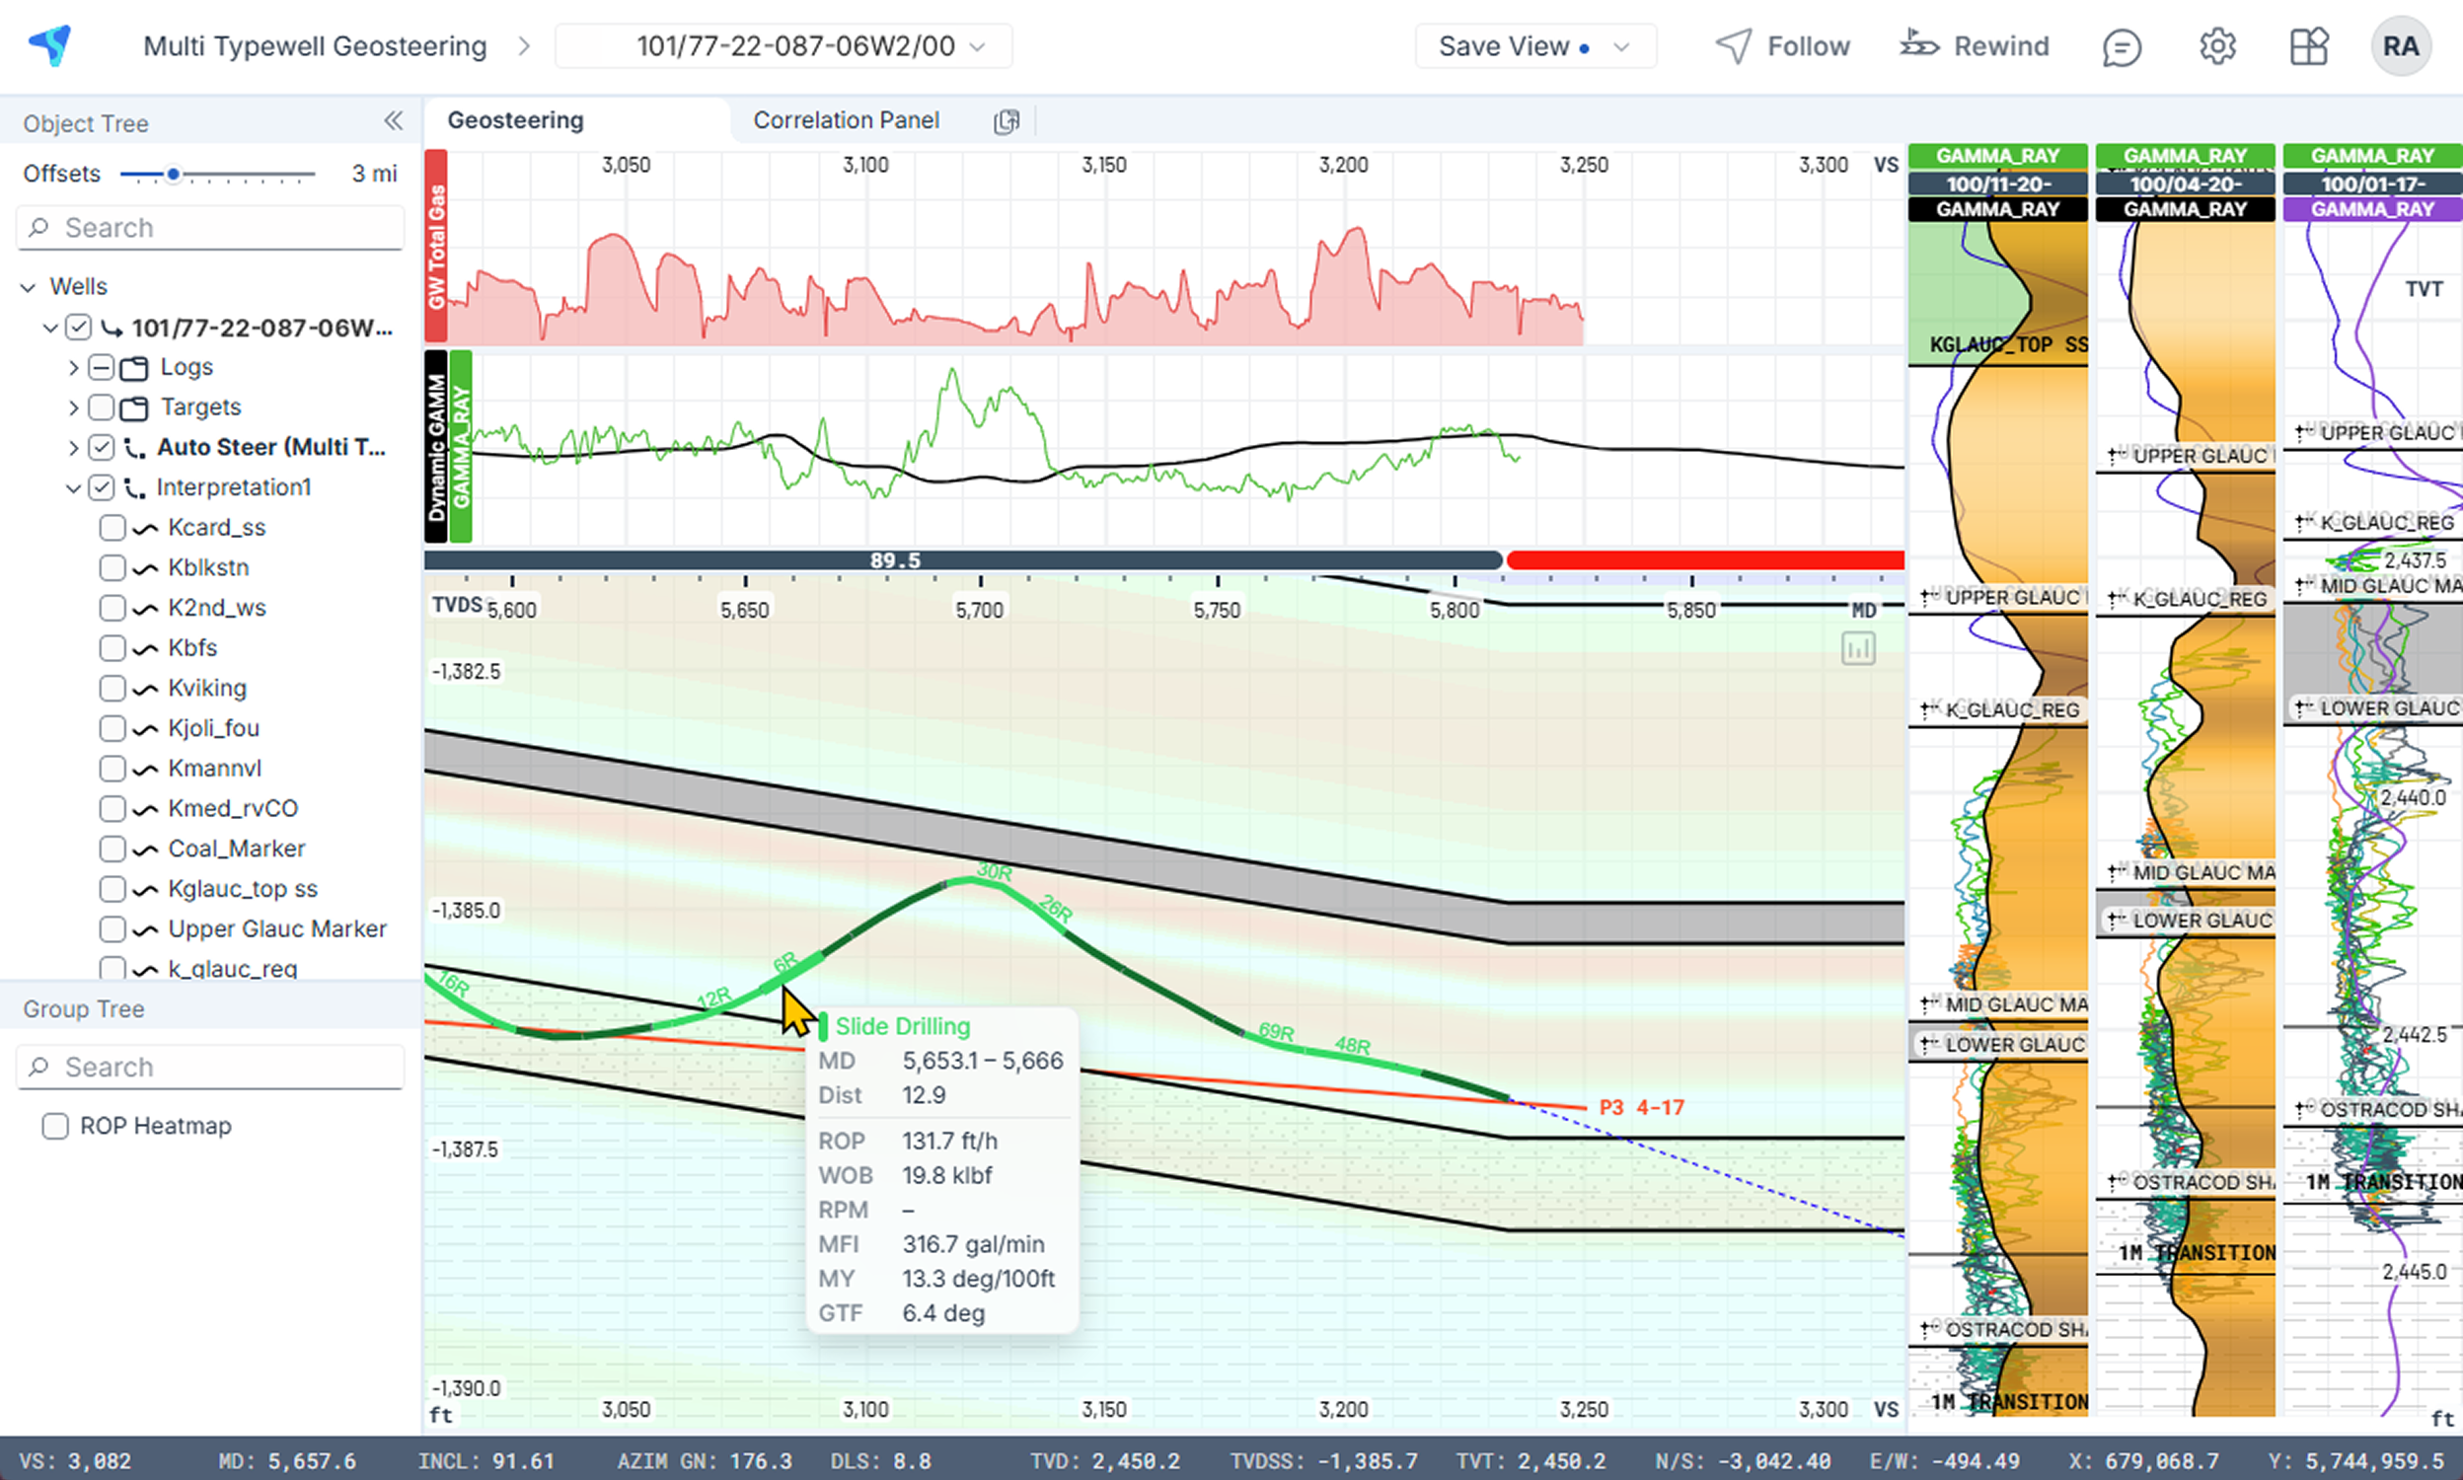Click the Follow button
This screenshot has height=1480, width=2463.
click(x=1782, y=47)
